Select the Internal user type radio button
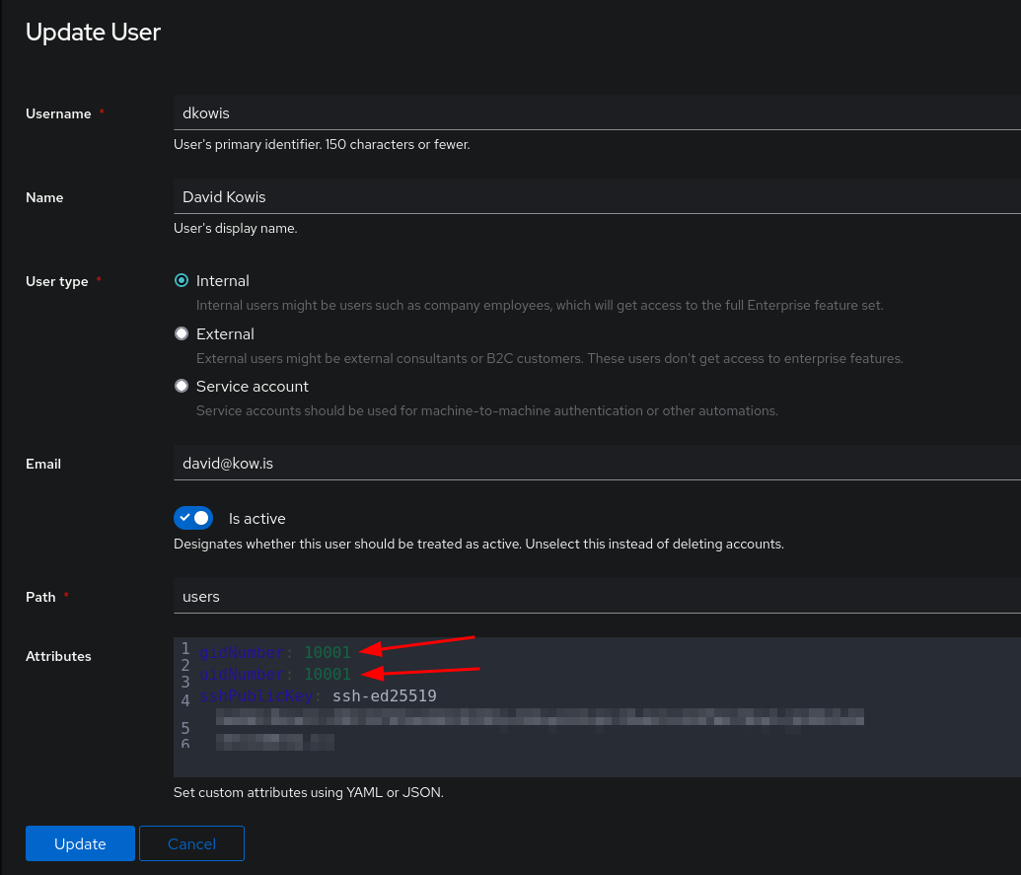This screenshot has height=875, width=1021. coord(182,280)
